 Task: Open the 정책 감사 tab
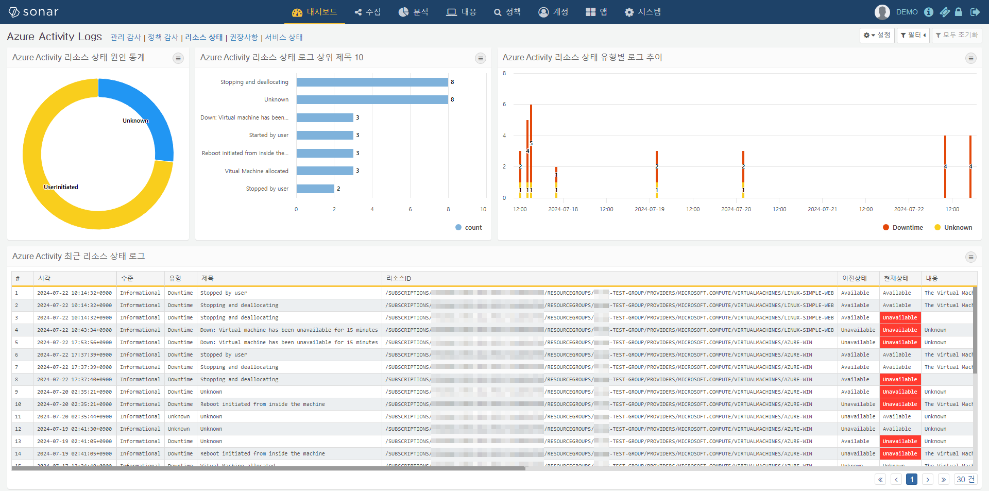163,37
